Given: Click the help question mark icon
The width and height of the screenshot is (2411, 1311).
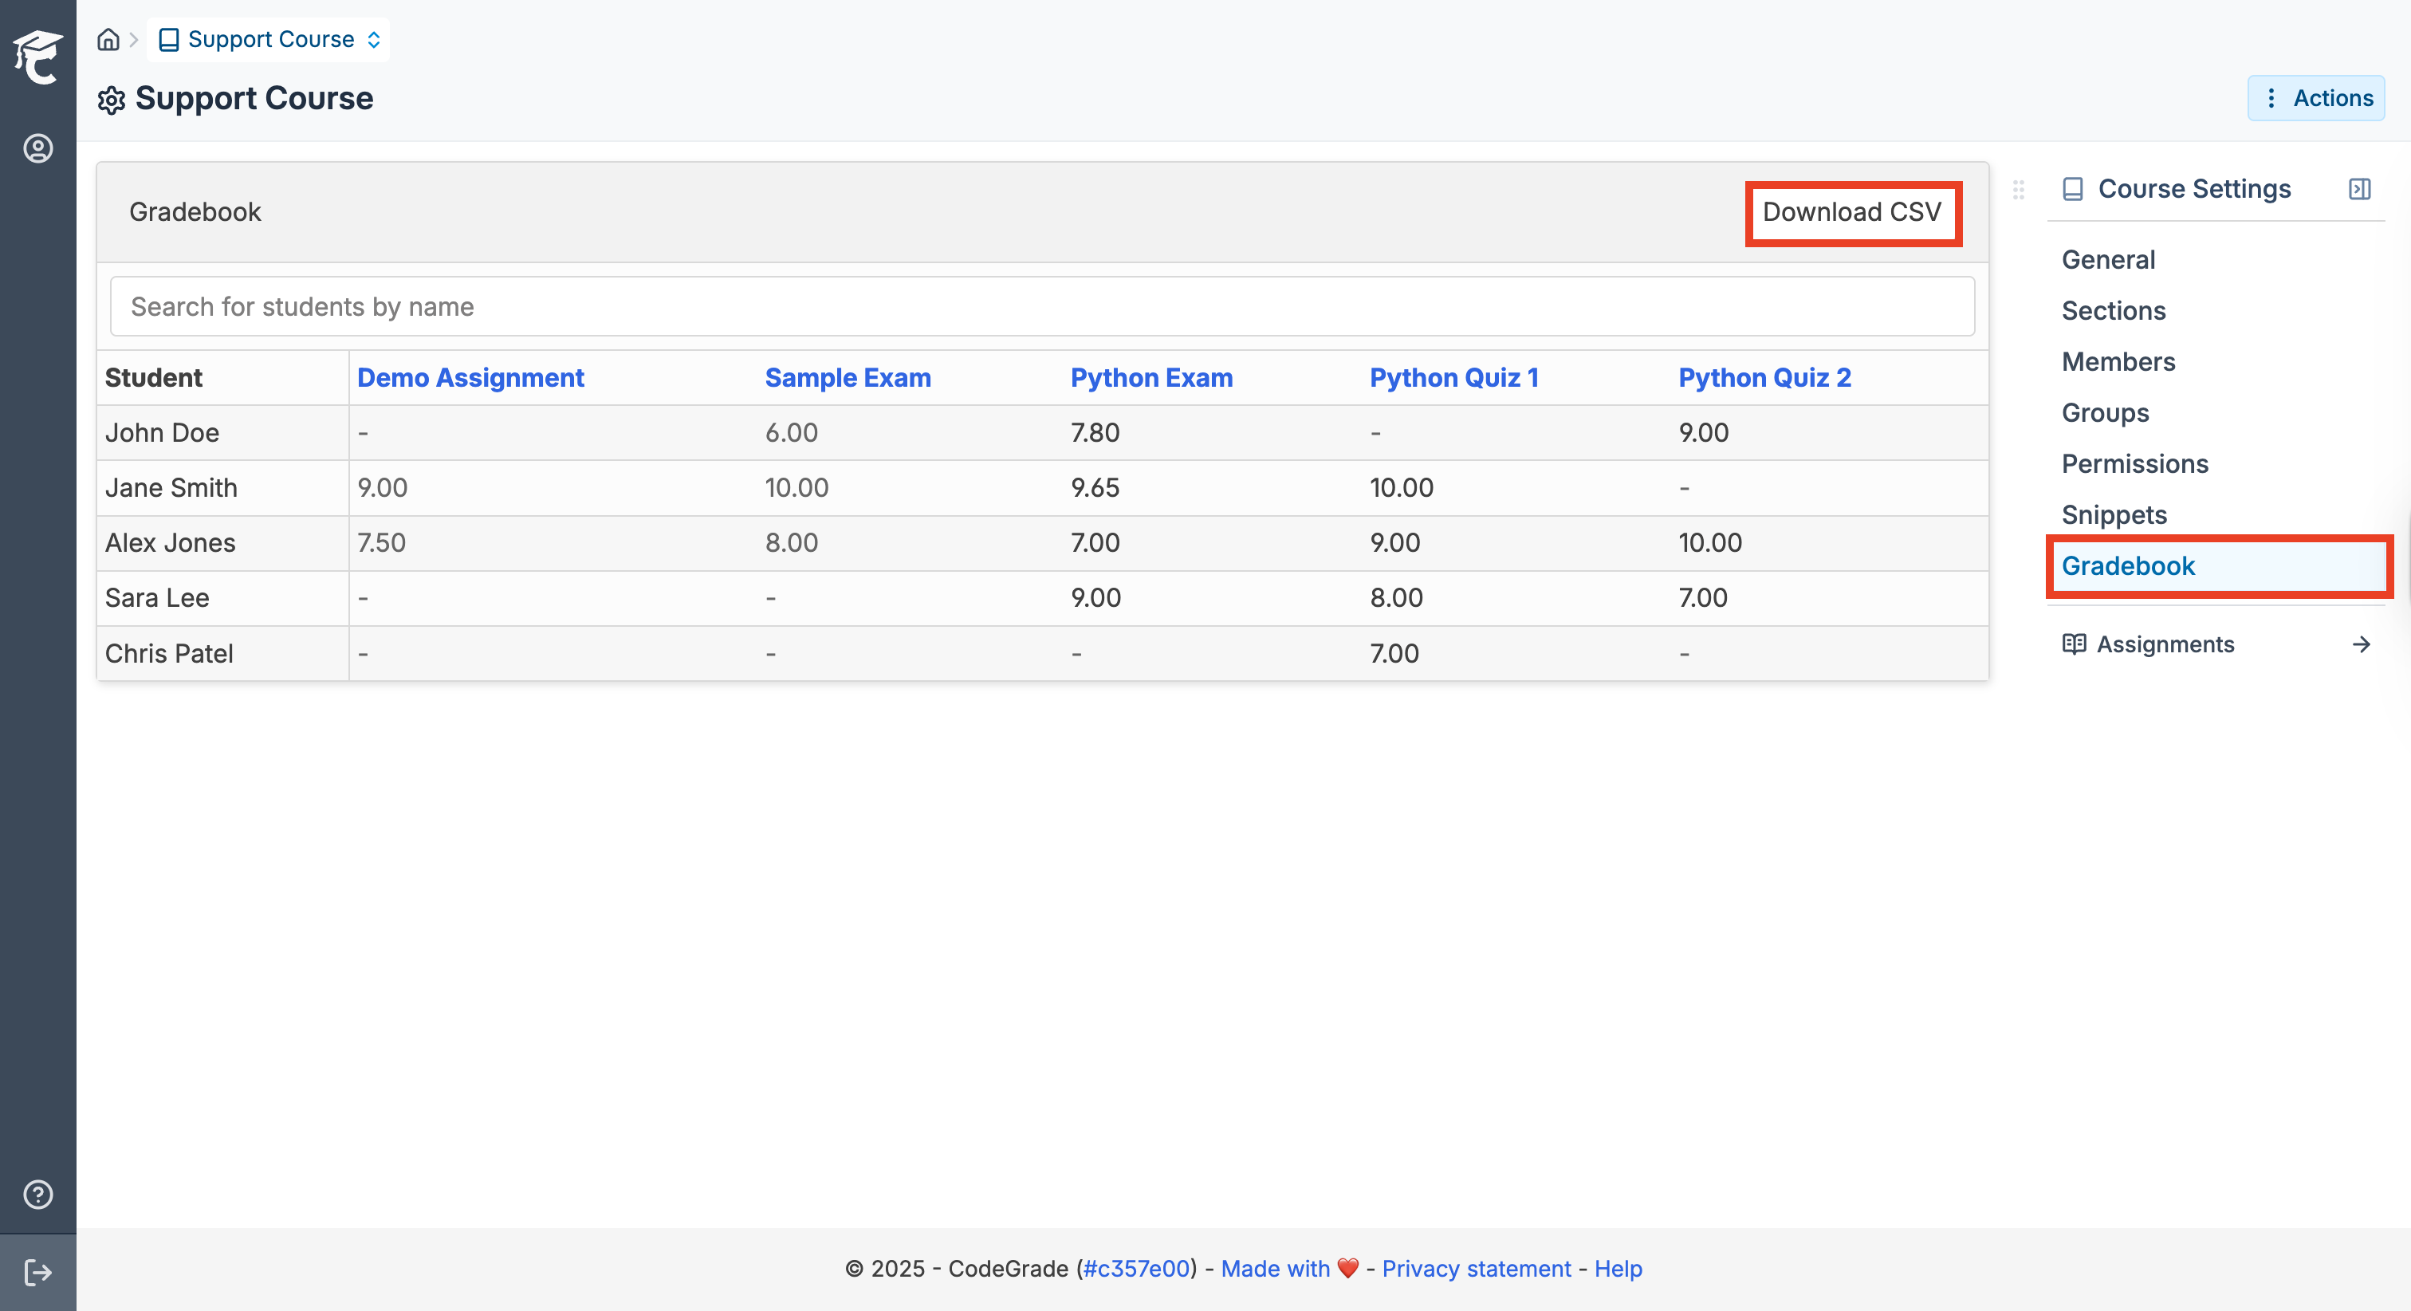Looking at the screenshot, I should coord(37,1195).
